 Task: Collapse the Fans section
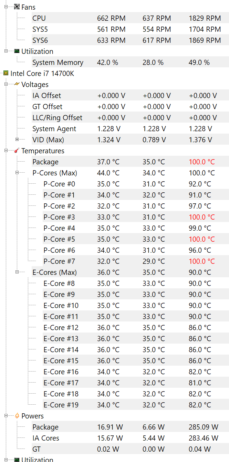pyautogui.click(x=6, y=7)
